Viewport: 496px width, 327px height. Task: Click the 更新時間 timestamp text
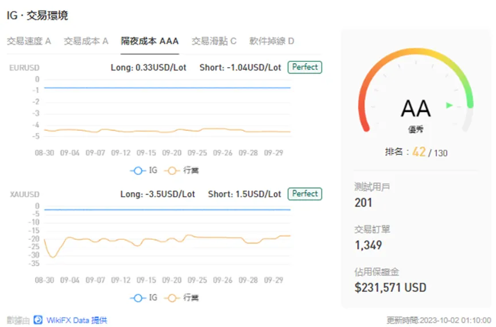tap(439, 320)
